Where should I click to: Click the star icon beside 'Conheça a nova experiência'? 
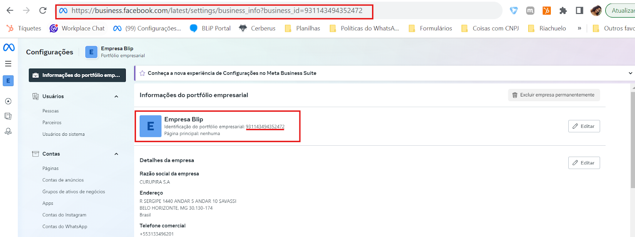coord(142,73)
